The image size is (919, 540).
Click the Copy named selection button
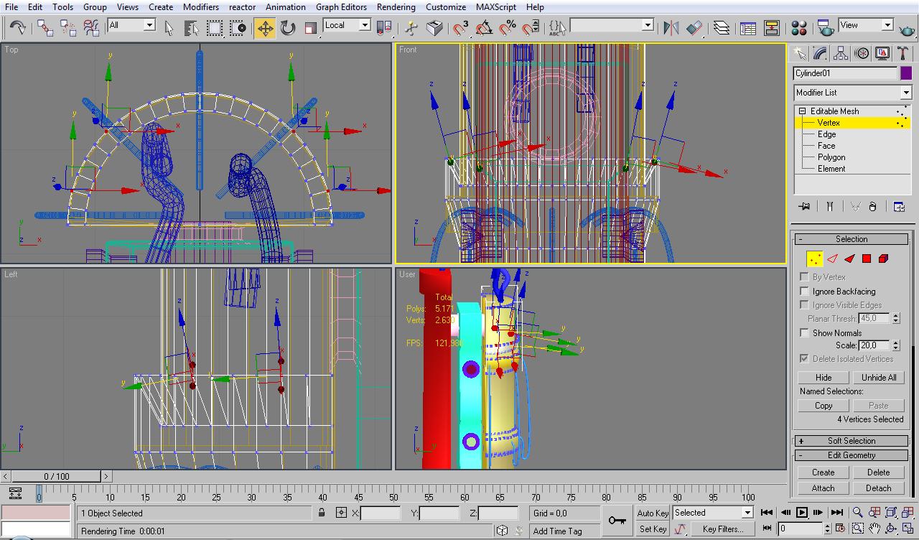click(x=824, y=405)
